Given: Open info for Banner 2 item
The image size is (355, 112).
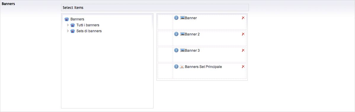Looking at the screenshot, I should pyautogui.click(x=176, y=34).
